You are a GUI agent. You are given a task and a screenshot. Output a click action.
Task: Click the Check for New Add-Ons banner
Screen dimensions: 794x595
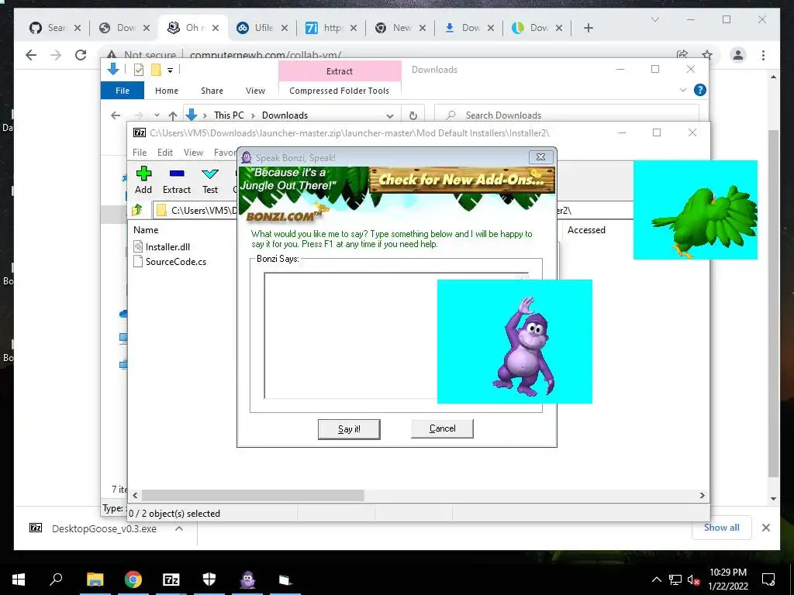coord(461,180)
